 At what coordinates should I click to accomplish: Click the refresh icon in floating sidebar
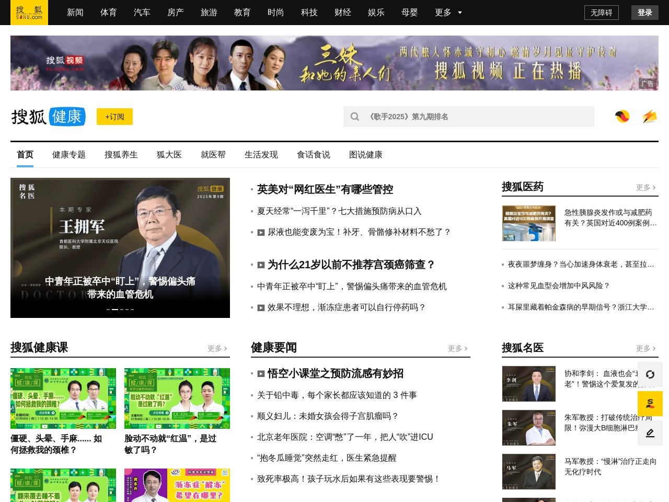click(650, 375)
